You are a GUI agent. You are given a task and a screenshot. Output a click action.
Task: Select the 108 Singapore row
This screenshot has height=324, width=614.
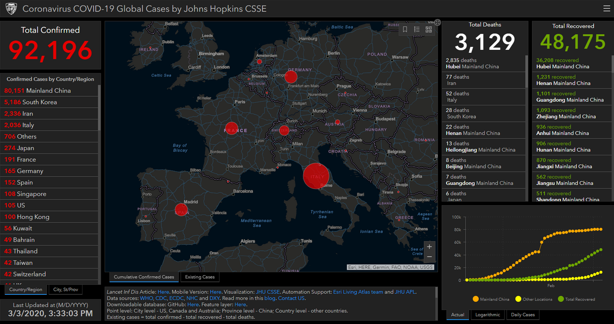tap(50, 194)
